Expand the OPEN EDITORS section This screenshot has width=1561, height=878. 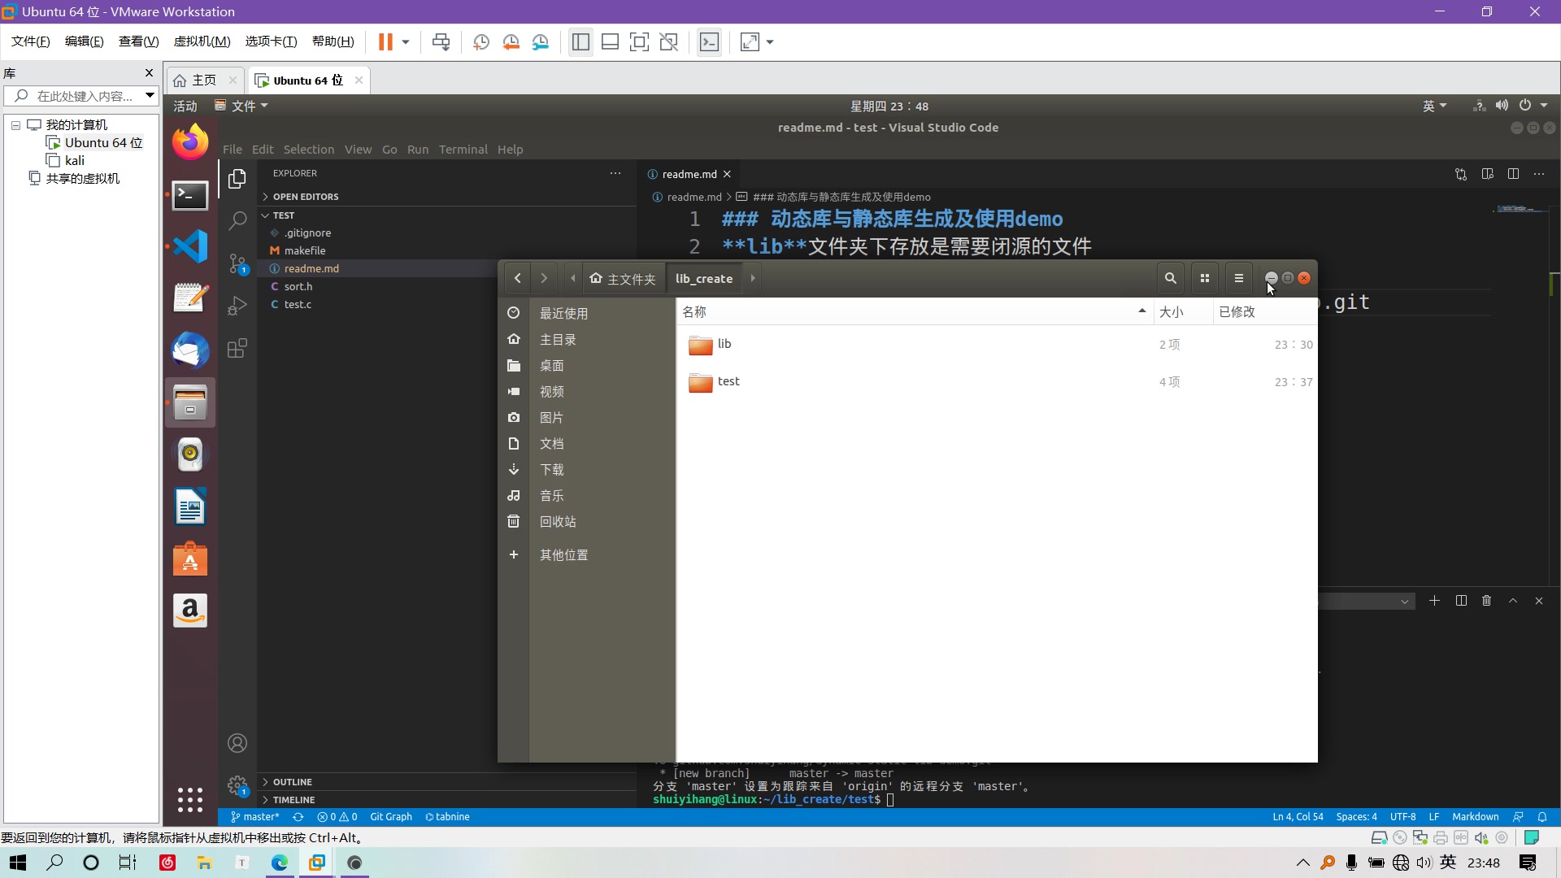point(305,197)
